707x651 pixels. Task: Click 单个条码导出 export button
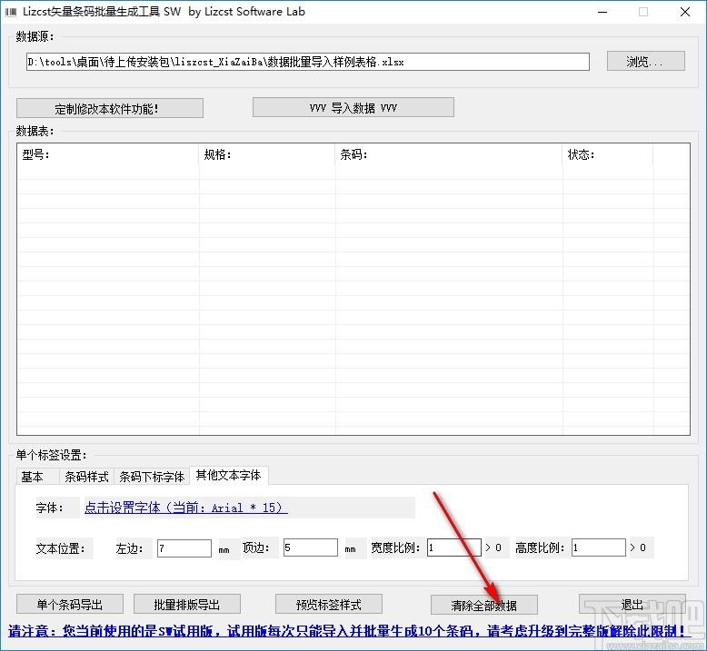pos(70,604)
